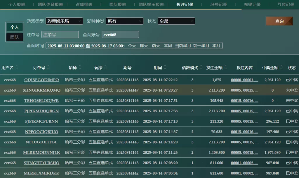Click period number 20250814147
The height and width of the screenshot is (178, 299).
coord(127,90)
